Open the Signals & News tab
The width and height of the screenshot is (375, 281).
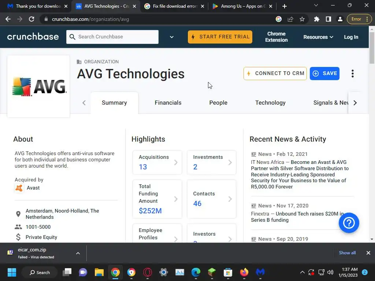pos(331,103)
